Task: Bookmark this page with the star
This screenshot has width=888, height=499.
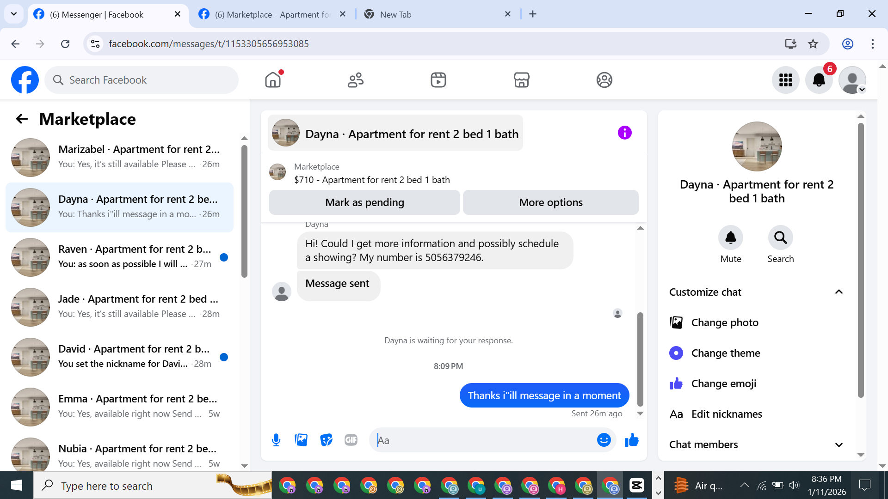Action: coord(813,44)
